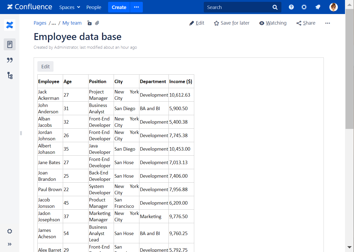Click the Confluence space logo in sidebar
This screenshot has width=354, height=252.
click(x=10, y=25)
